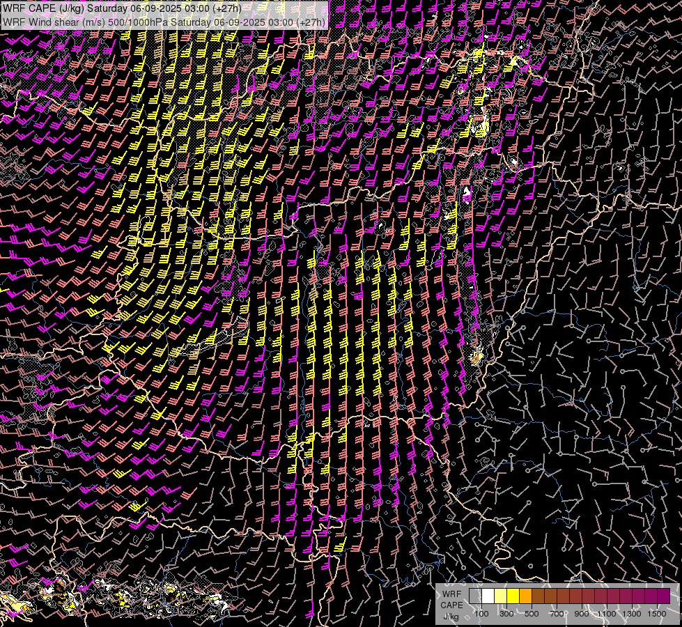682x627 pixels.
Task: Click the legend value 700
Action: tap(557, 614)
